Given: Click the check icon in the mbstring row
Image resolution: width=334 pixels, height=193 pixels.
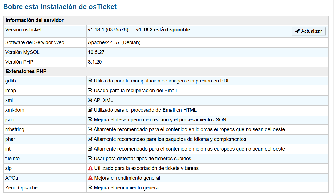Looking at the screenshot, I should (x=90, y=129).
